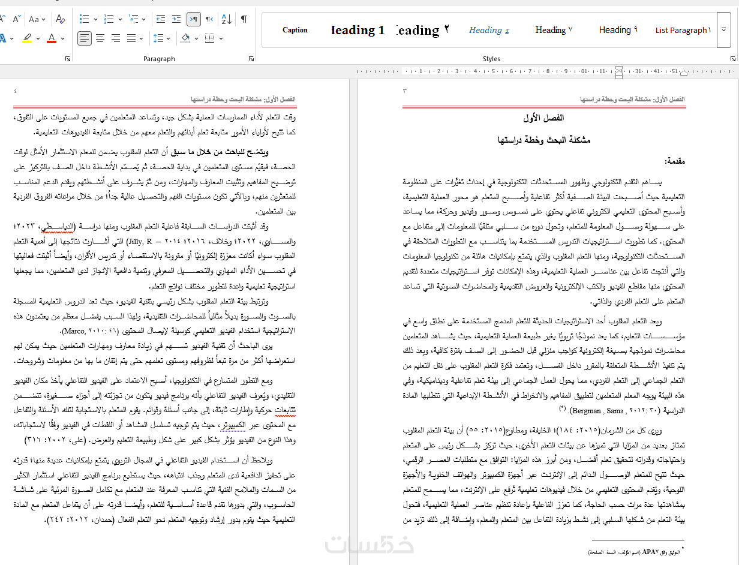Open the Paragraph settings dialog launcher
This screenshot has width=739, height=565.
[x=251, y=59]
